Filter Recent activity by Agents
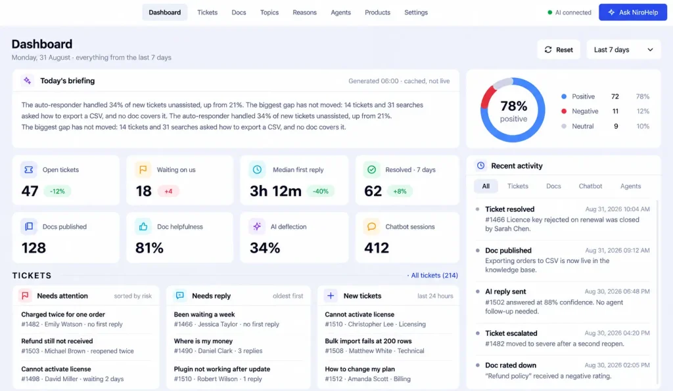 pyautogui.click(x=630, y=186)
